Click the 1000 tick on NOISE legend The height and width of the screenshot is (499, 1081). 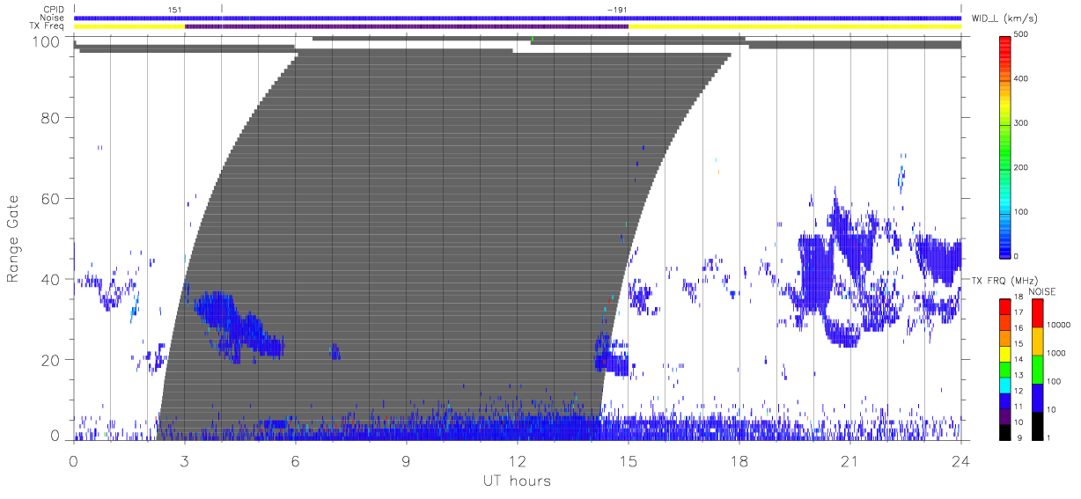1055,353
